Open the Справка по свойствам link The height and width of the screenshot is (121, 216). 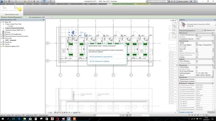coord(186,112)
